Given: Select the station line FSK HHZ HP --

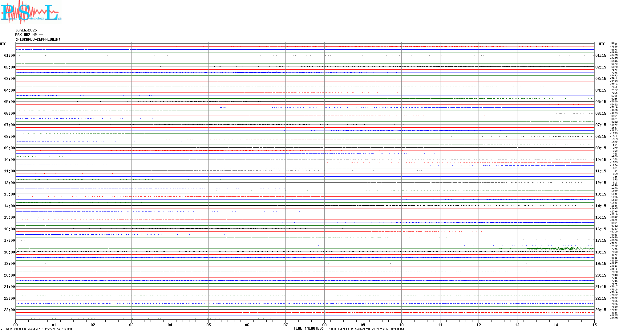Looking at the screenshot, I should pos(29,35).
